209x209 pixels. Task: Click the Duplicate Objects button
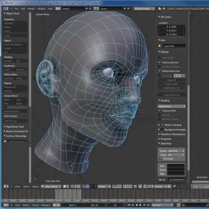(x=16, y=44)
